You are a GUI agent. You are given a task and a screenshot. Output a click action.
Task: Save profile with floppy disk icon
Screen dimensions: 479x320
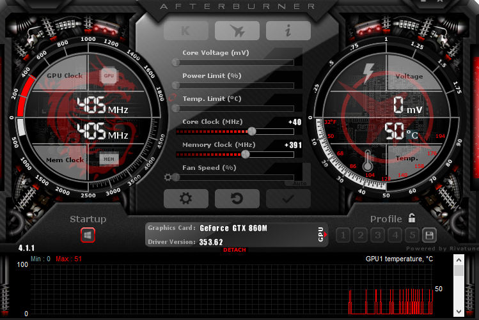tap(429, 235)
